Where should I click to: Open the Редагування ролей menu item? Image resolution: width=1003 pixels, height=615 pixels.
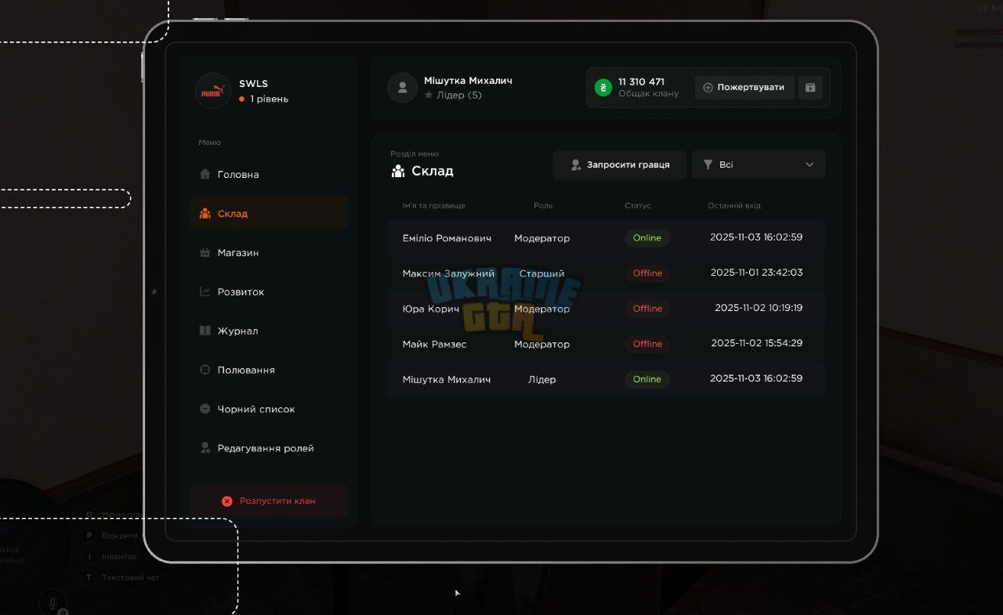[268, 448]
